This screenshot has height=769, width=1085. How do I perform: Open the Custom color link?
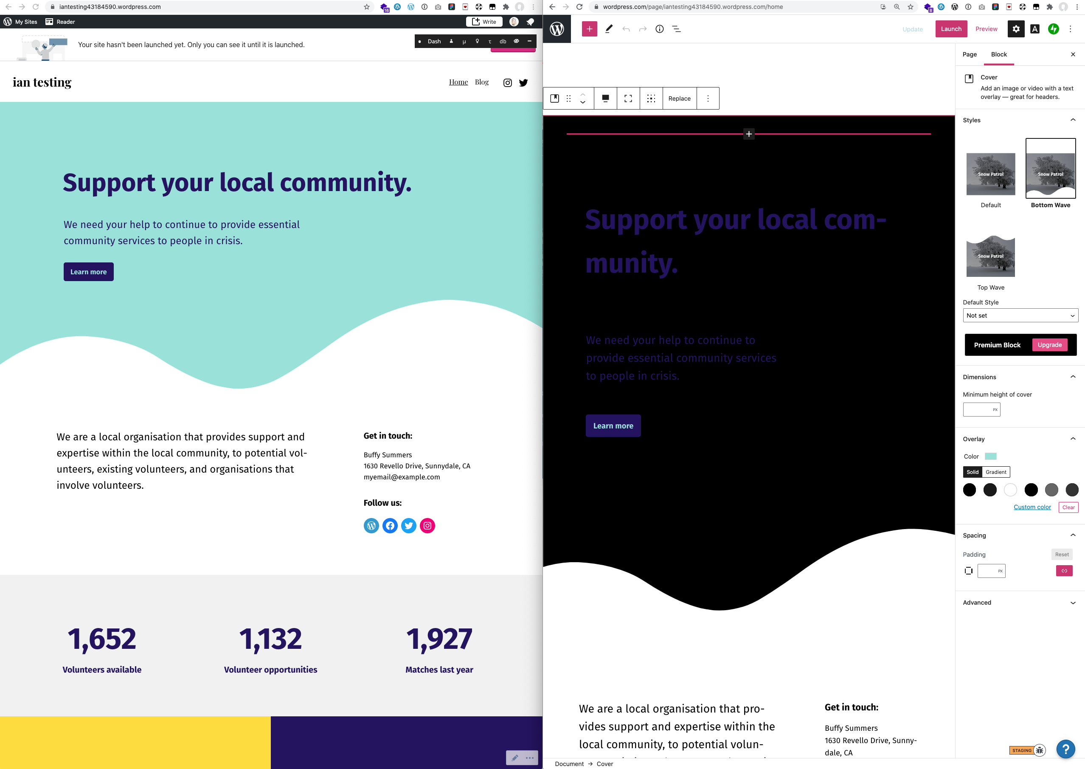(1032, 507)
